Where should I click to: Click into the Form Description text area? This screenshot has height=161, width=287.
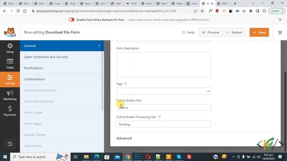tap(164, 64)
